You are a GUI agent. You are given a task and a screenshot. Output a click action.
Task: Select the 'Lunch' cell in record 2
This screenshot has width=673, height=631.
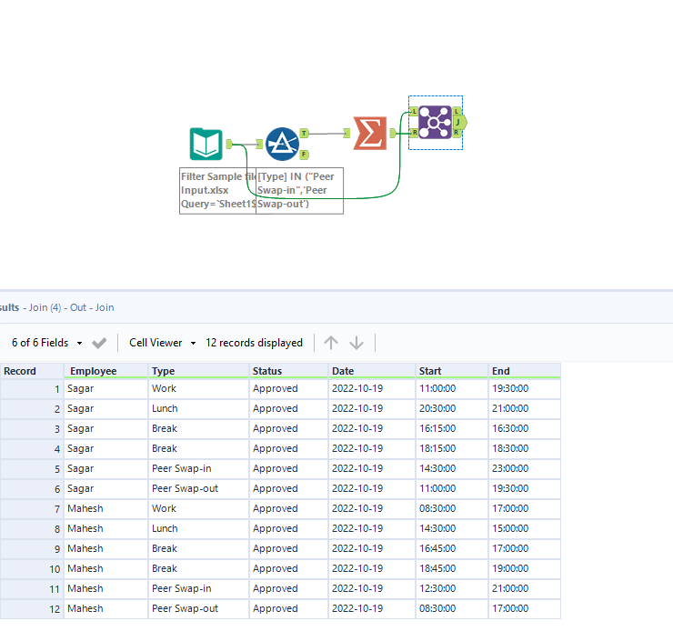[x=199, y=408]
